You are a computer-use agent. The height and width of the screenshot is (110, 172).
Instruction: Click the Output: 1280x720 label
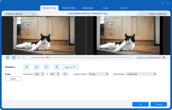click(157, 14)
